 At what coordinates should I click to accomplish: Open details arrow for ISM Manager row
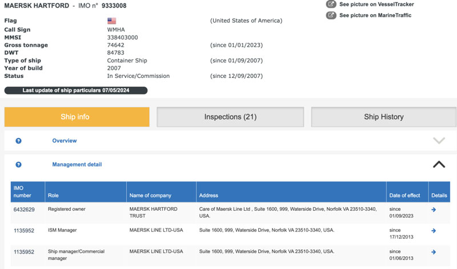click(x=434, y=231)
